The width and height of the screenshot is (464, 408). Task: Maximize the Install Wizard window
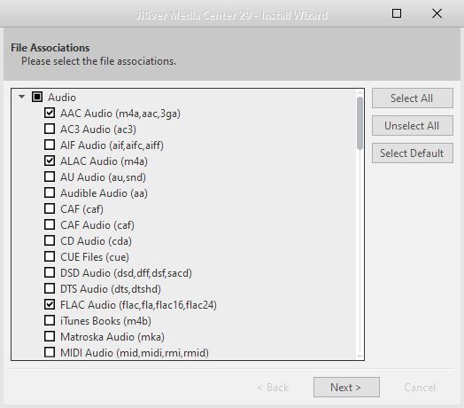[397, 13]
